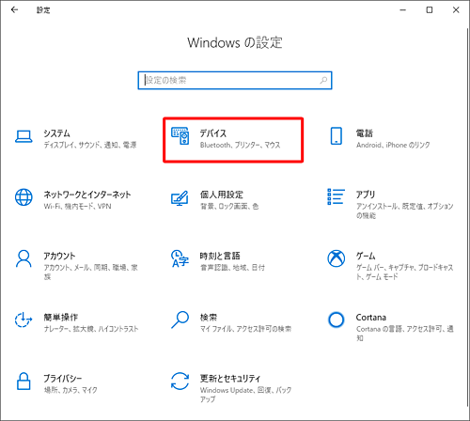Select the 更新とセキュリティ heading

pos(230,379)
